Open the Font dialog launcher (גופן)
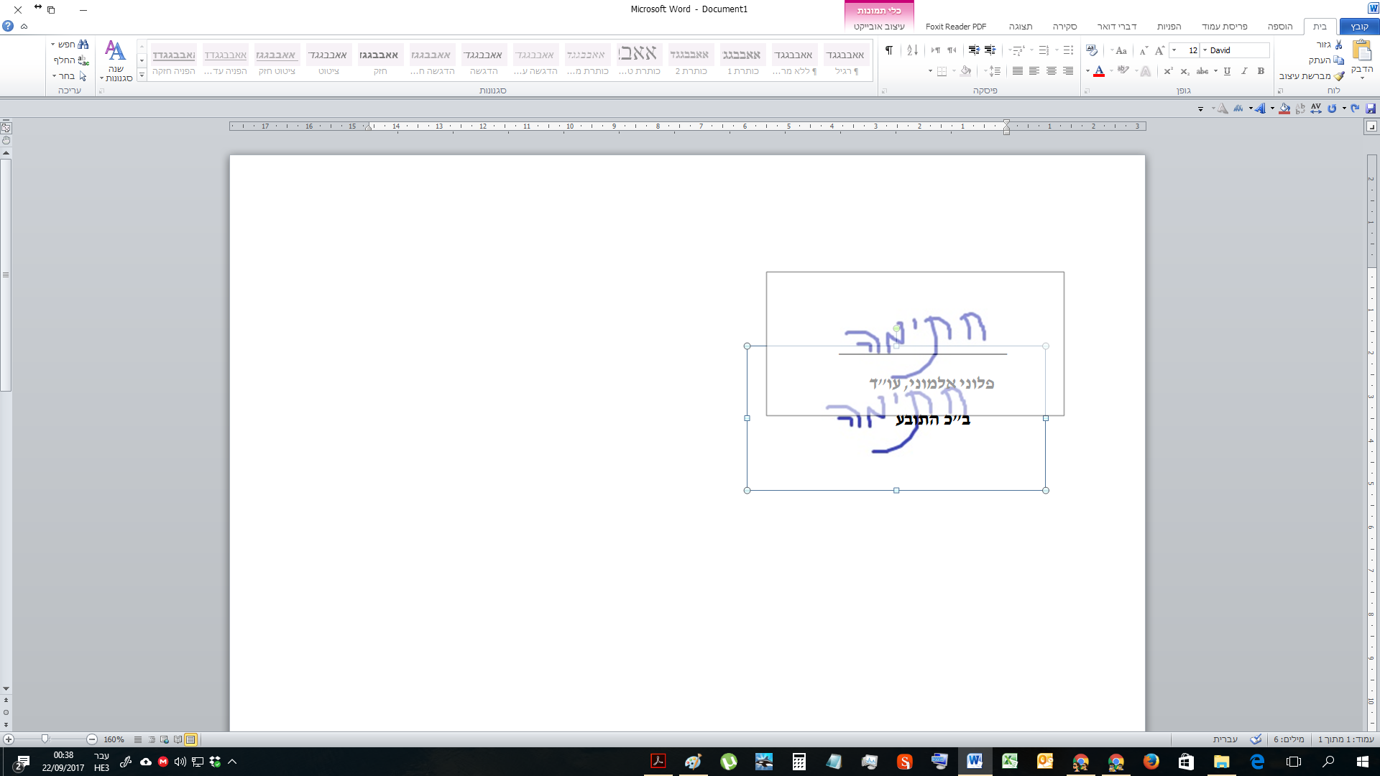1380x776 pixels. 1087,91
